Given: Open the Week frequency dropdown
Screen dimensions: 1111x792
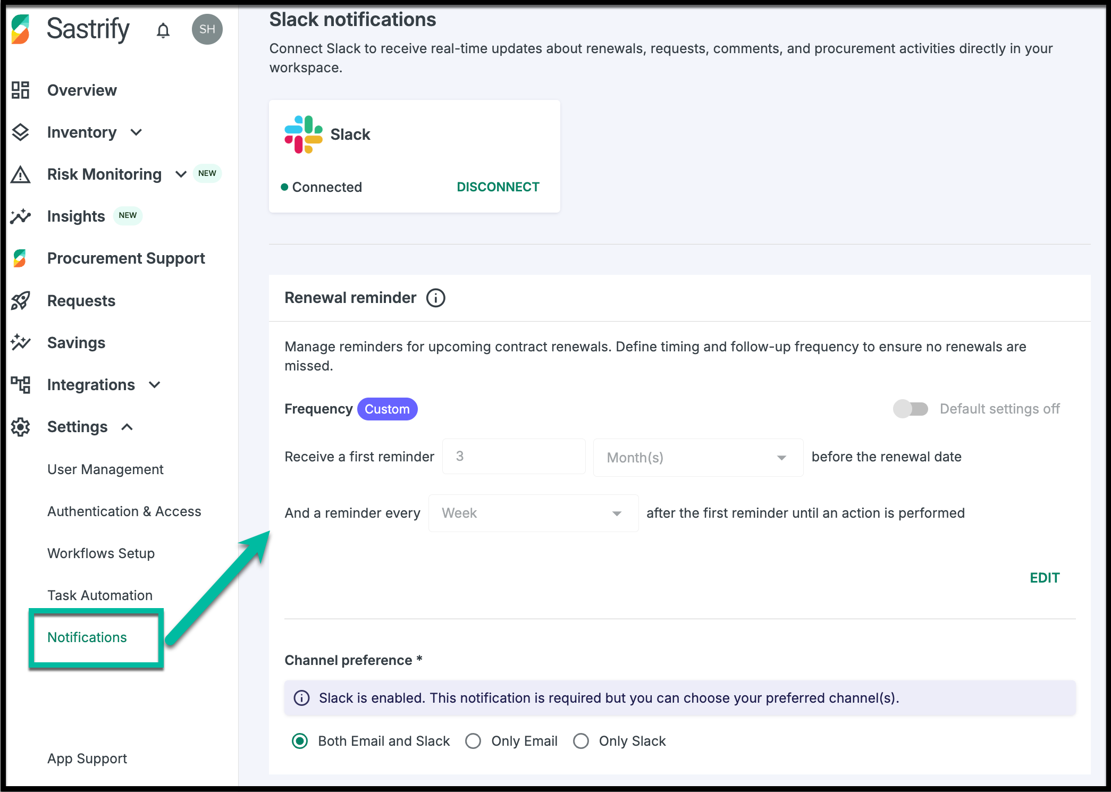Looking at the screenshot, I should (533, 513).
